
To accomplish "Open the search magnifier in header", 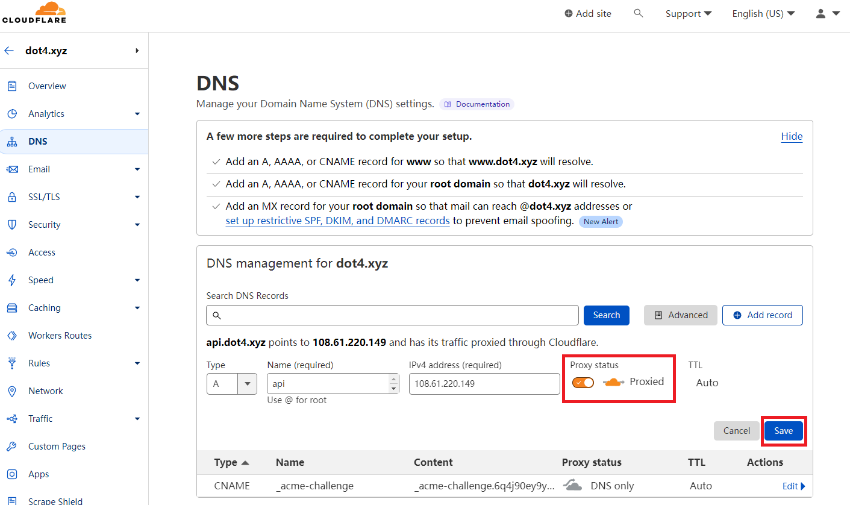I will (639, 13).
